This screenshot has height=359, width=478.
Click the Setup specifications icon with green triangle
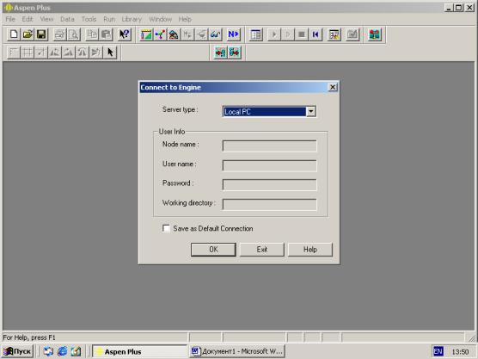click(x=146, y=34)
